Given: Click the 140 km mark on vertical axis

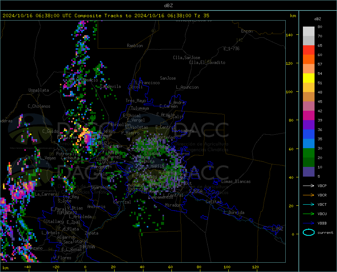Looking at the screenshot, I should (289, 35).
